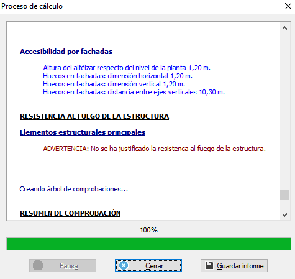Click the Cerrar button
Viewport: 295px width, 279px height.
(148, 265)
